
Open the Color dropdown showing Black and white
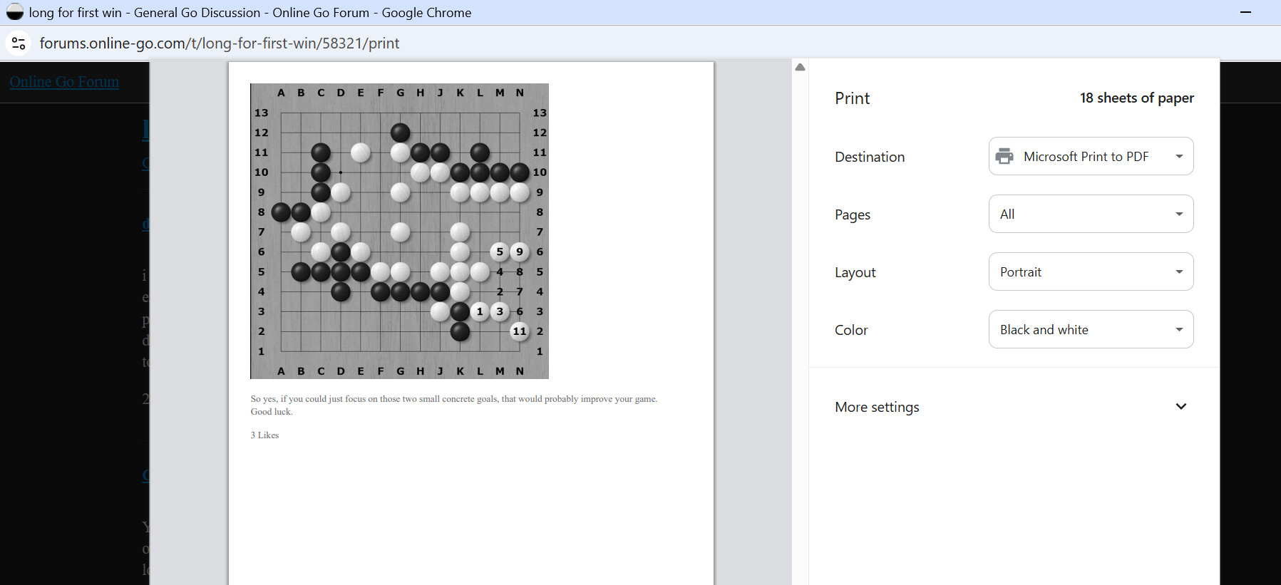pos(1091,330)
